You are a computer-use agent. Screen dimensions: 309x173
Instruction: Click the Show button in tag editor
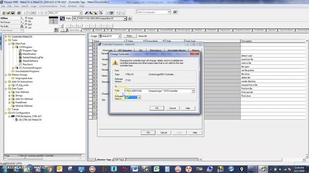tap(130, 36)
